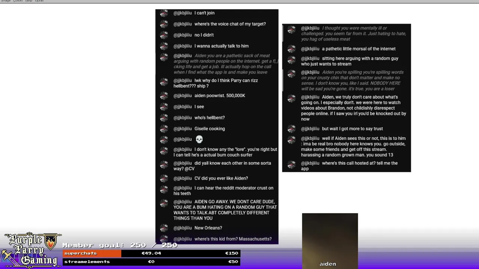Click message "who's hellbent?"

210,118
